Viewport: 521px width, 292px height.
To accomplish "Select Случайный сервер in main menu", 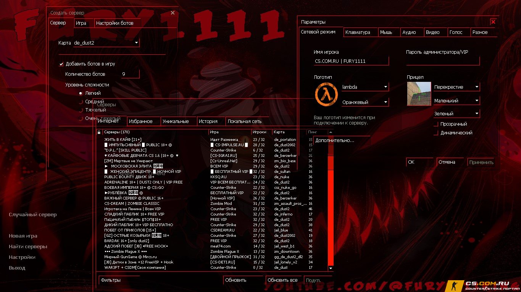I will tap(33, 215).
